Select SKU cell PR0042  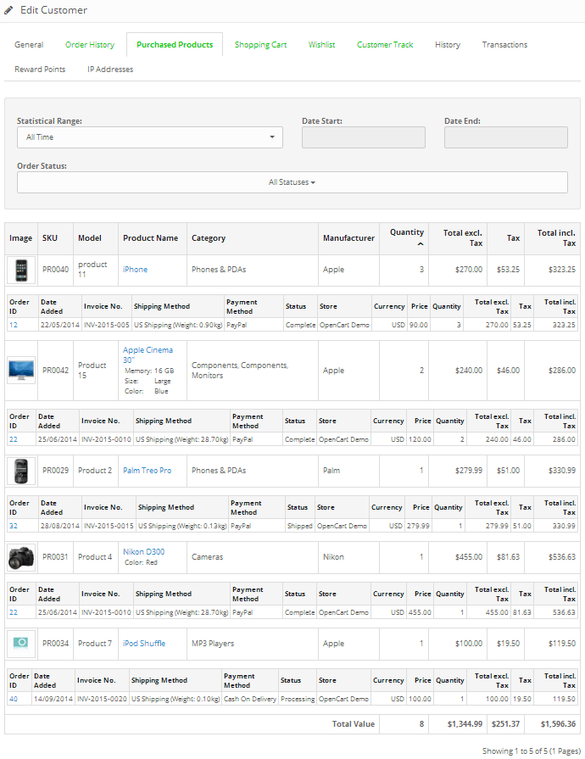pos(56,371)
